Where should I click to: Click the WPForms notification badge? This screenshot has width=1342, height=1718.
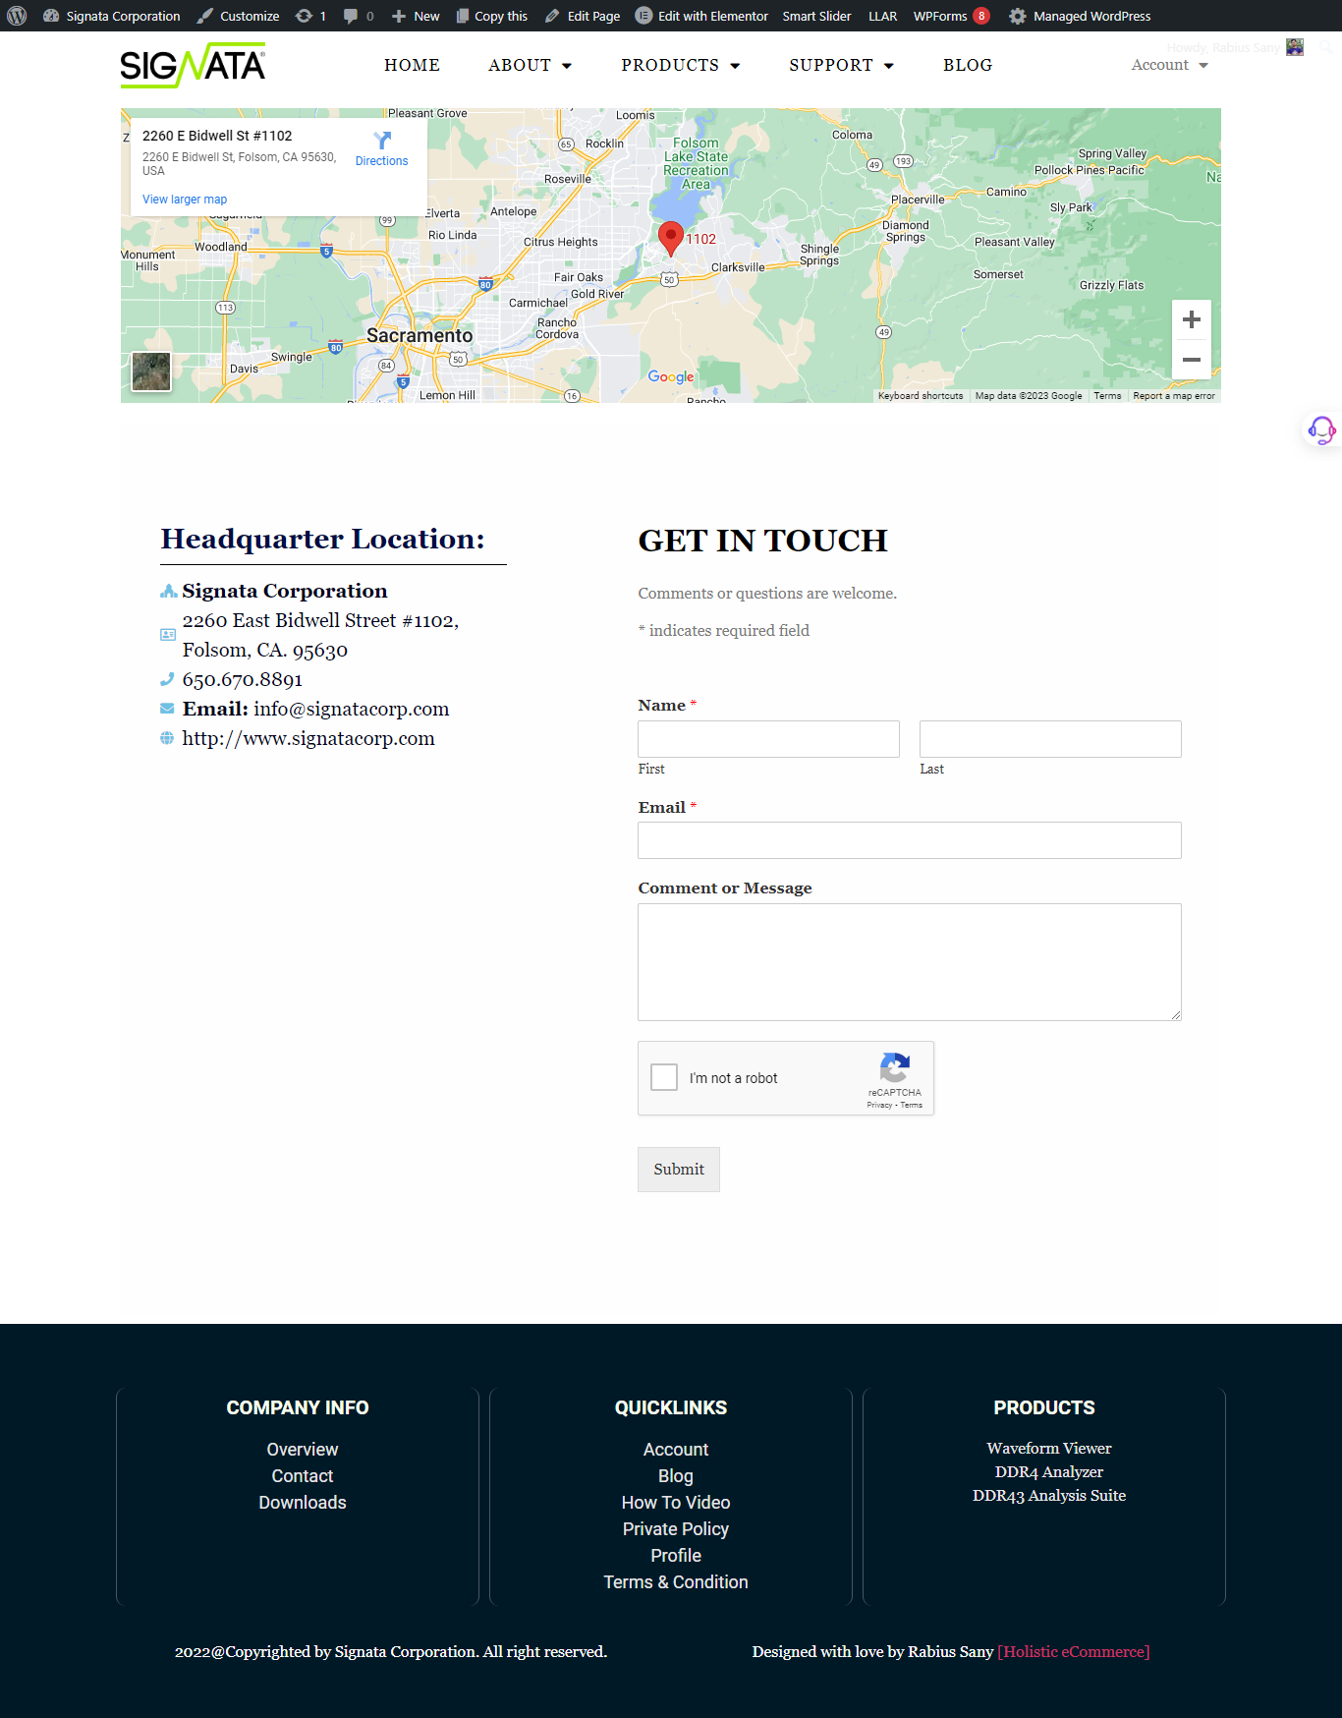point(980,16)
